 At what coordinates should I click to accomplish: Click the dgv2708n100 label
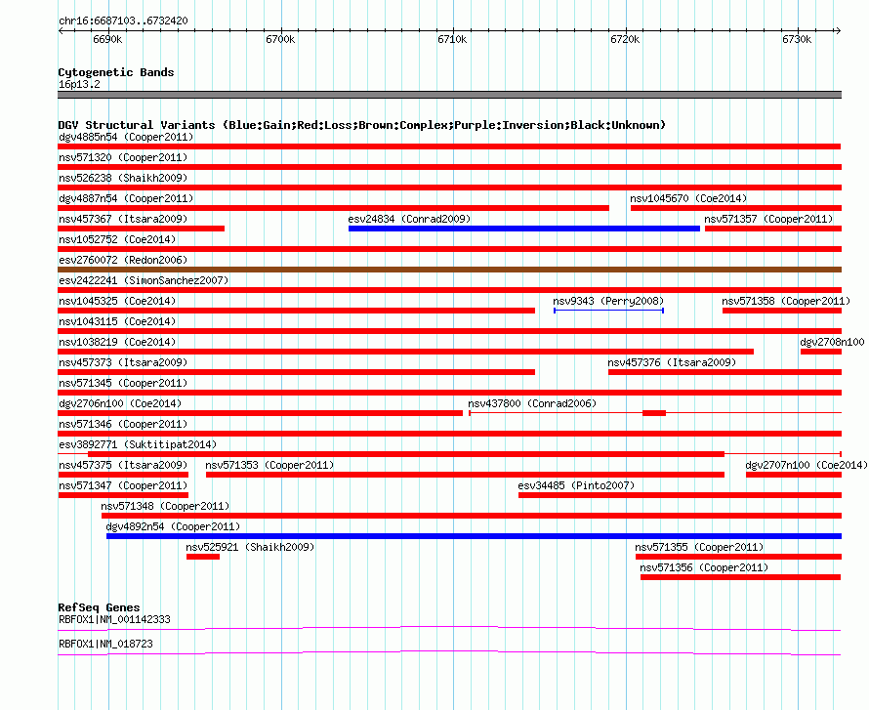[832, 342]
